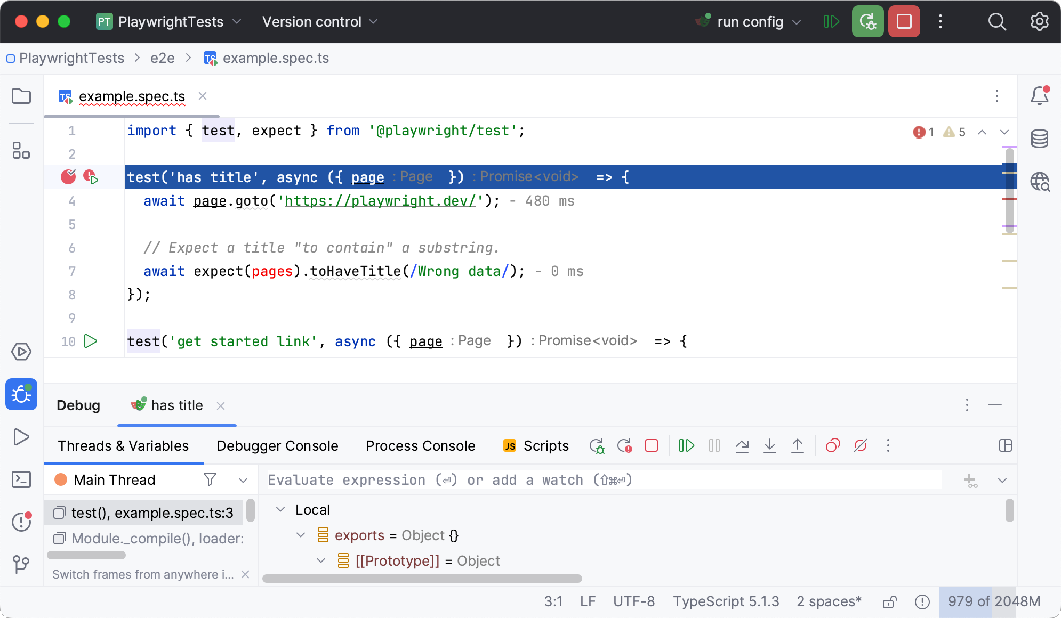
Task: Click the stop debugger session icon
Action: 650,445
